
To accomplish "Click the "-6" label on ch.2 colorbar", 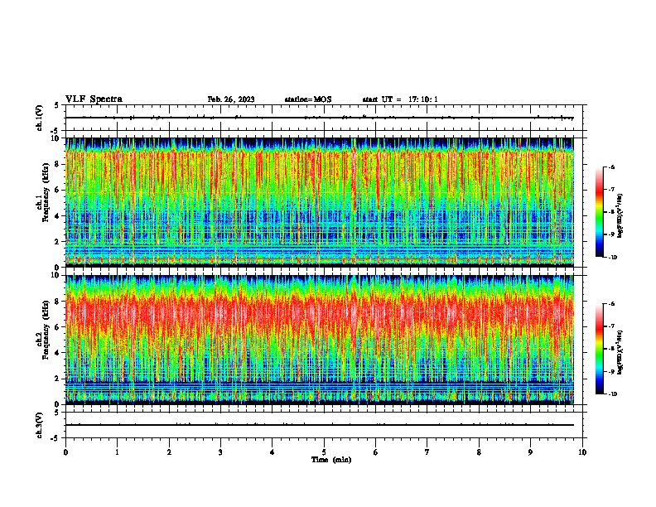I will pos(611,304).
